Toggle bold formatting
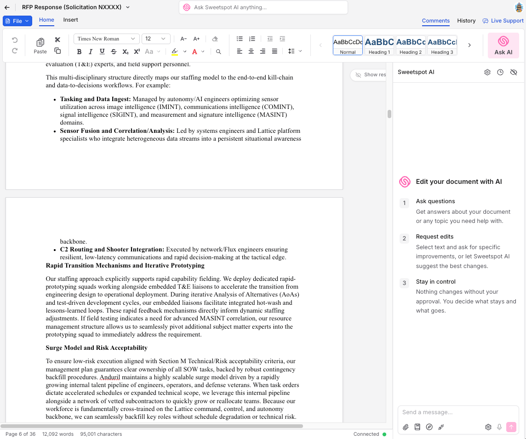The width and height of the screenshot is (526, 439). [x=79, y=51]
